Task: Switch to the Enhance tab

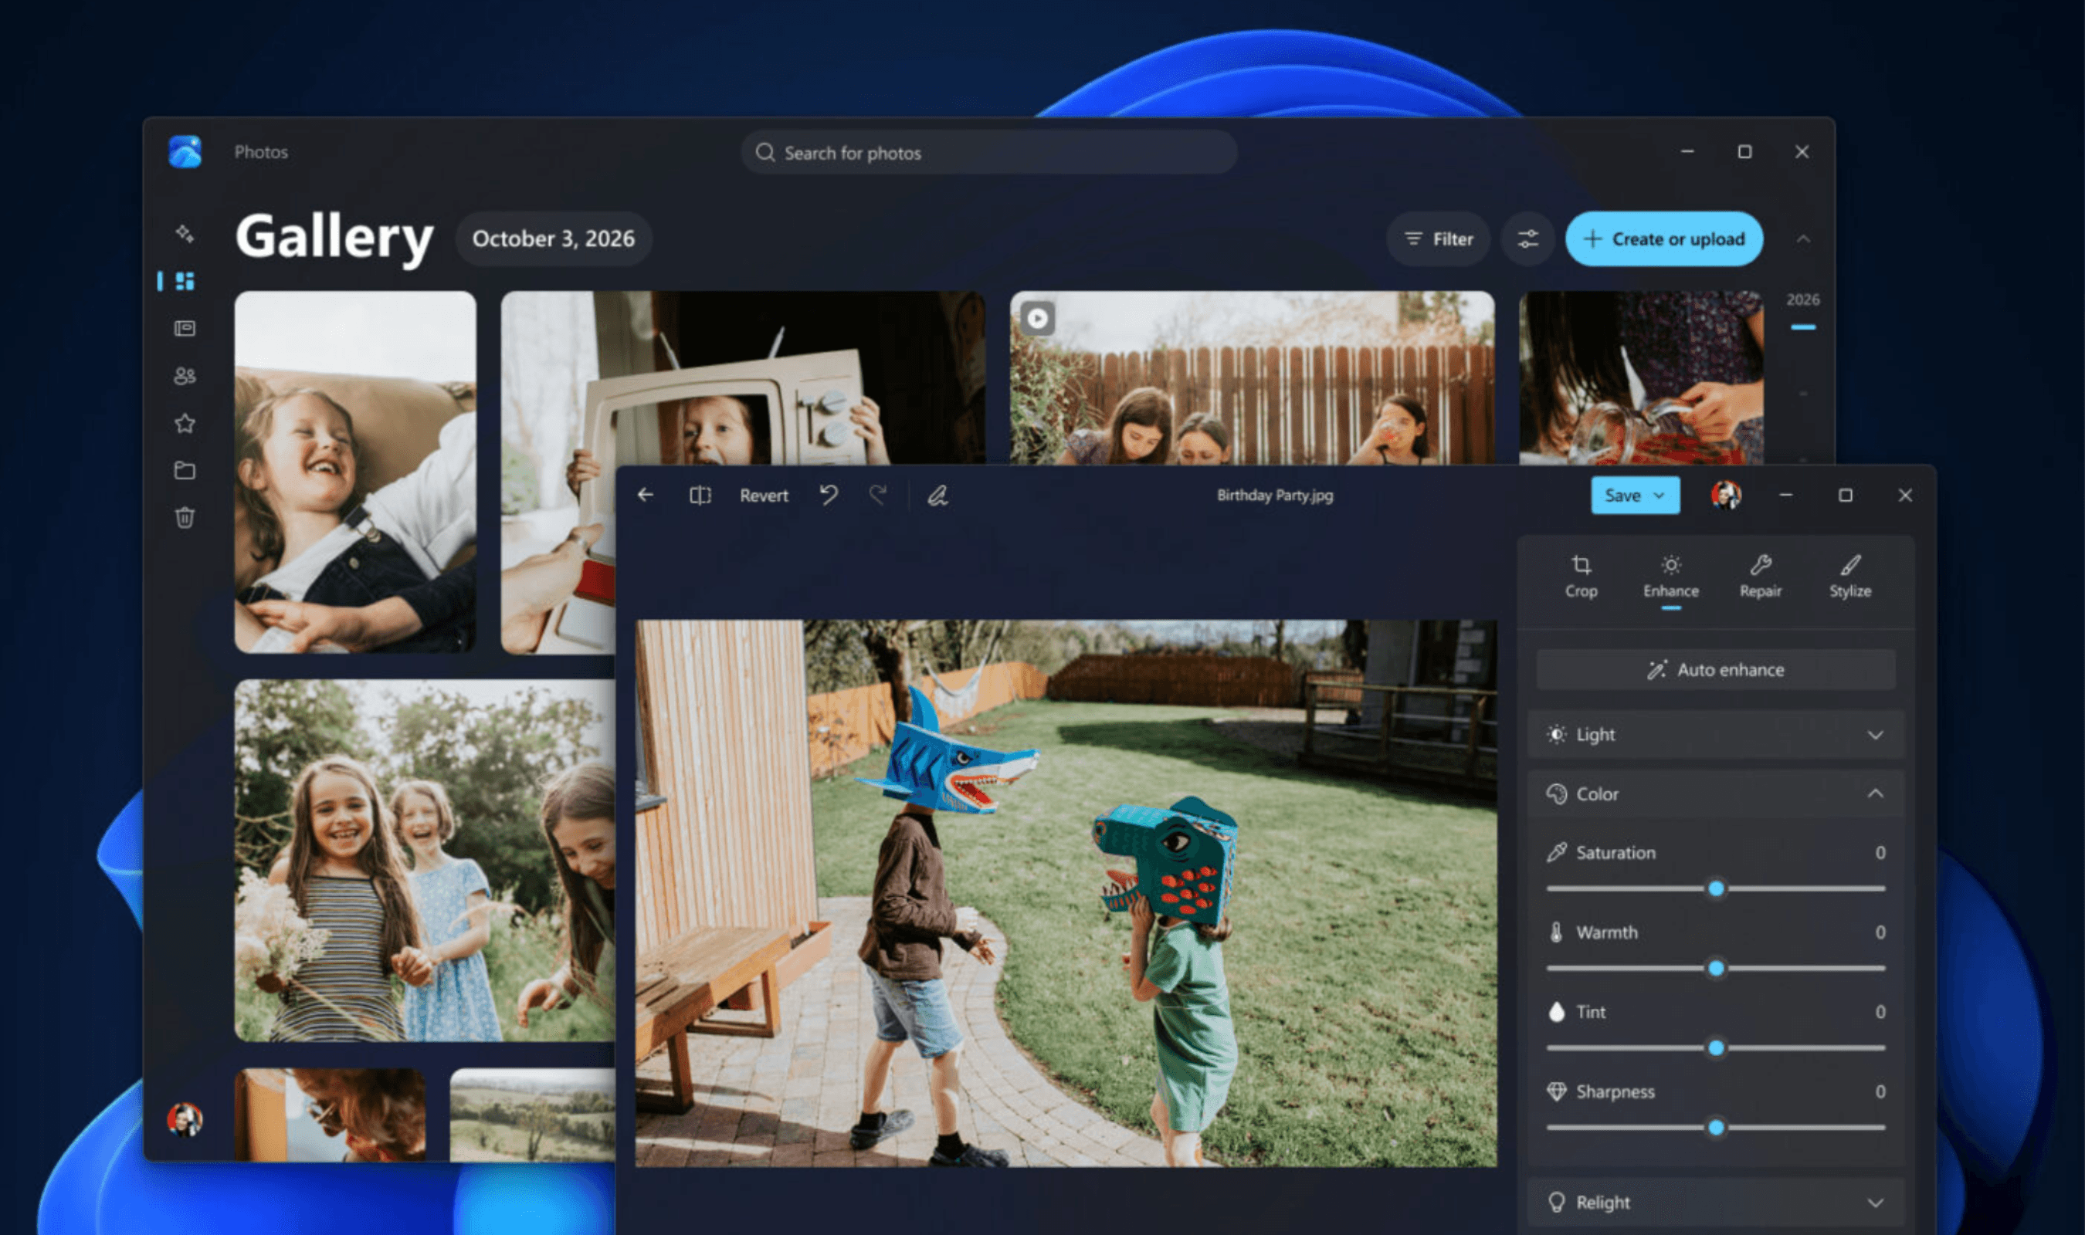Action: pos(1670,577)
